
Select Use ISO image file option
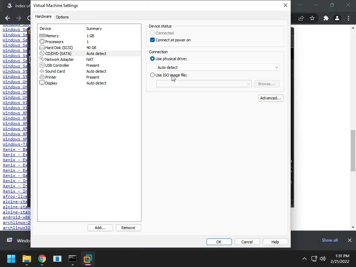[x=152, y=75]
